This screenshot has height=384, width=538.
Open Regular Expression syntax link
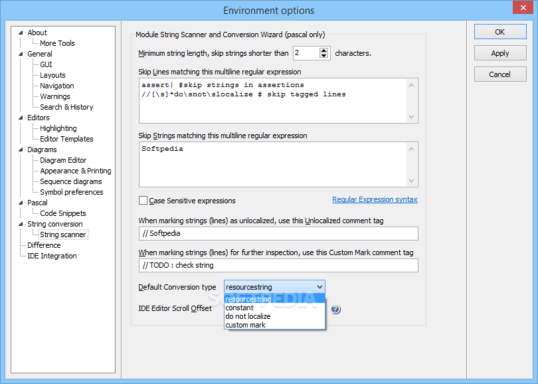(x=375, y=199)
